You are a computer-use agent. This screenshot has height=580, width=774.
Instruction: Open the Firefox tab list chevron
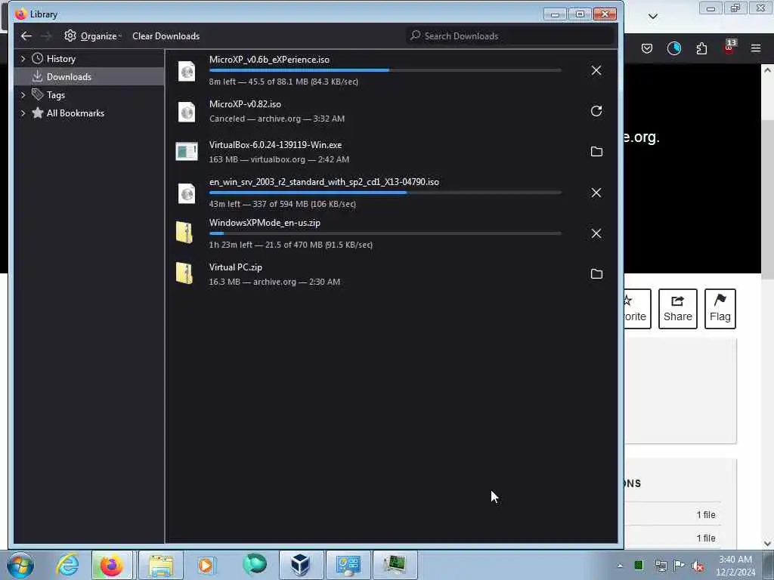point(652,17)
